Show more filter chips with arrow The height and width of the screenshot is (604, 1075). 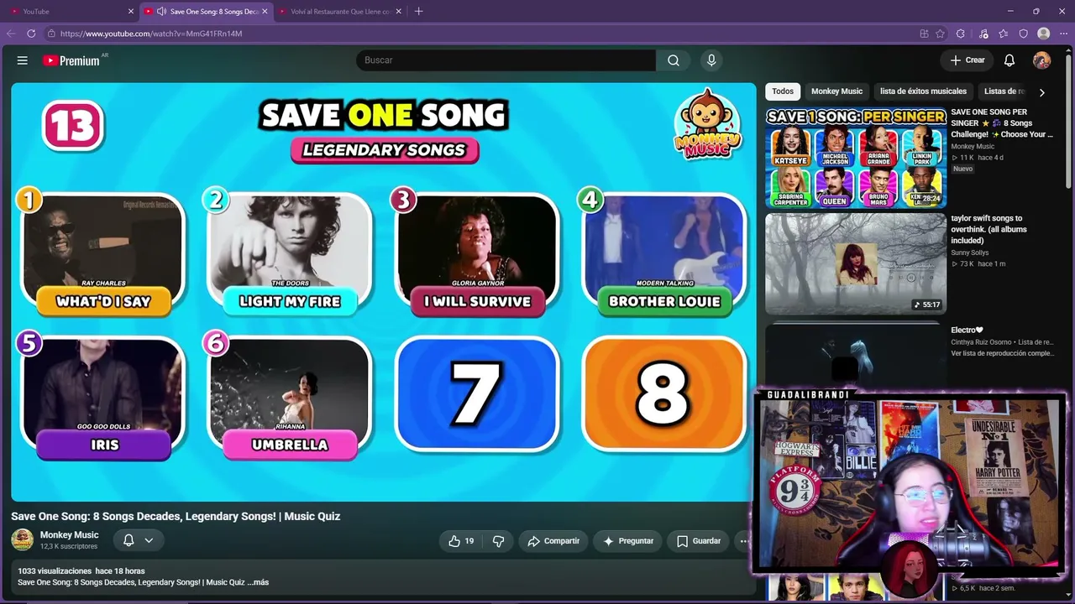pos(1041,92)
